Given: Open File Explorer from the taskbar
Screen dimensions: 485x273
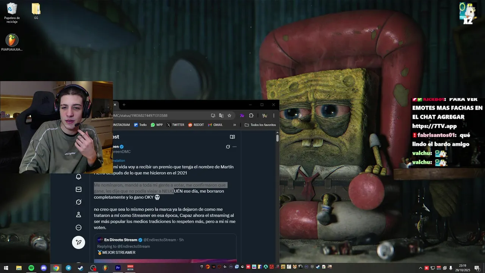Looking at the screenshot, I should pos(19,268).
